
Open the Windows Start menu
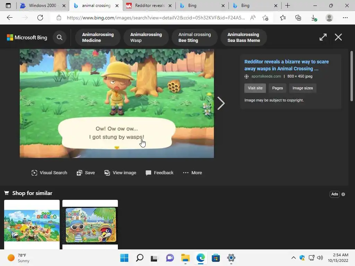(124, 258)
